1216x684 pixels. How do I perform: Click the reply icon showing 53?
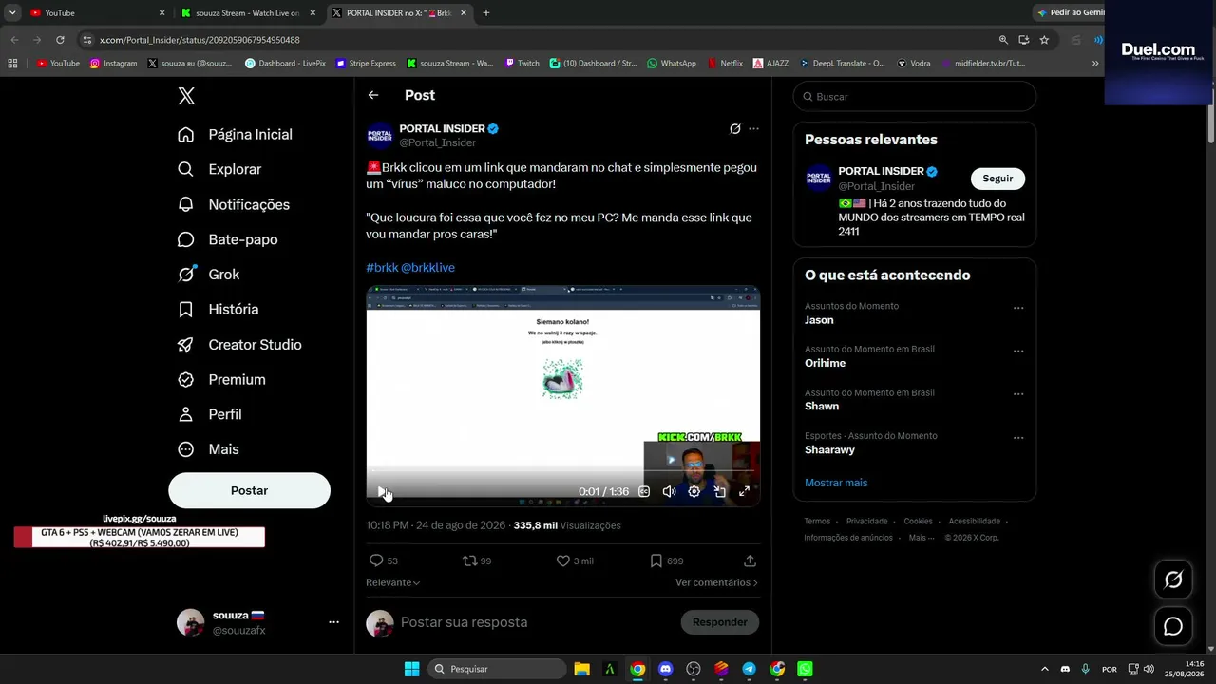tap(376, 560)
